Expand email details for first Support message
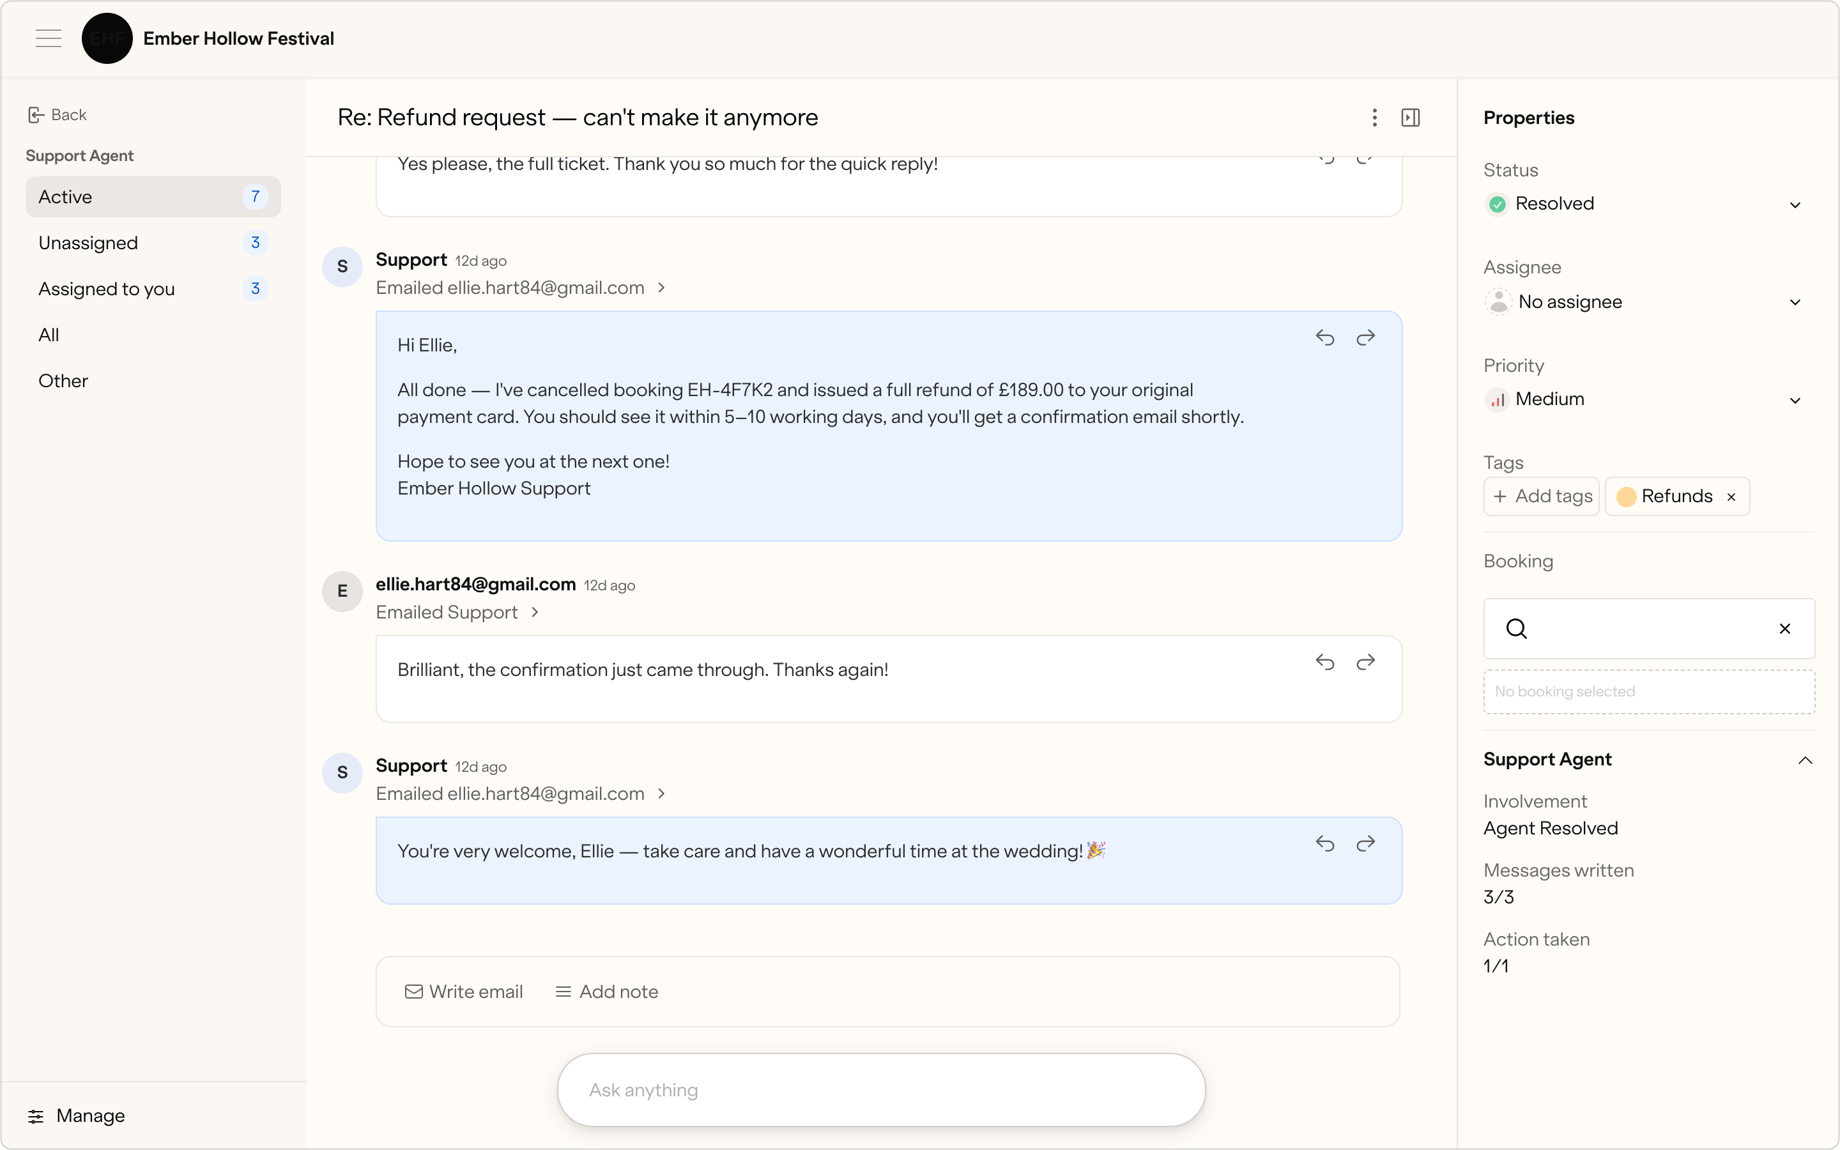The width and height of the screenshot is (1840, 1150). pyautogui.click(x=661, y=287)
